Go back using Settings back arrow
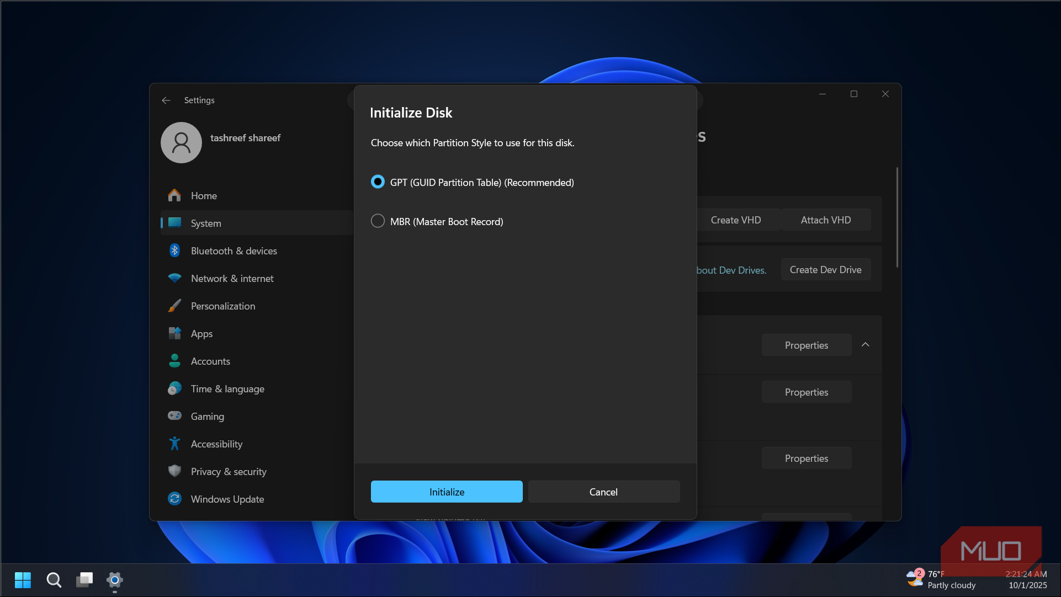Screen dimensions: 1061x597 166,100
